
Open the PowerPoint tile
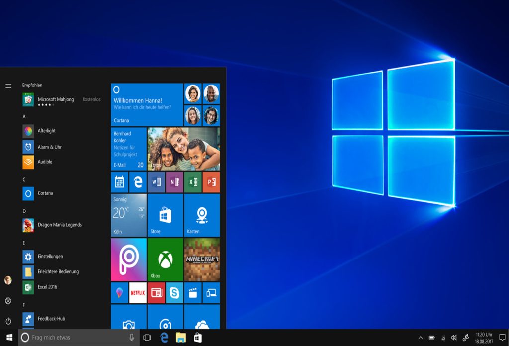[x=211, y=182]
